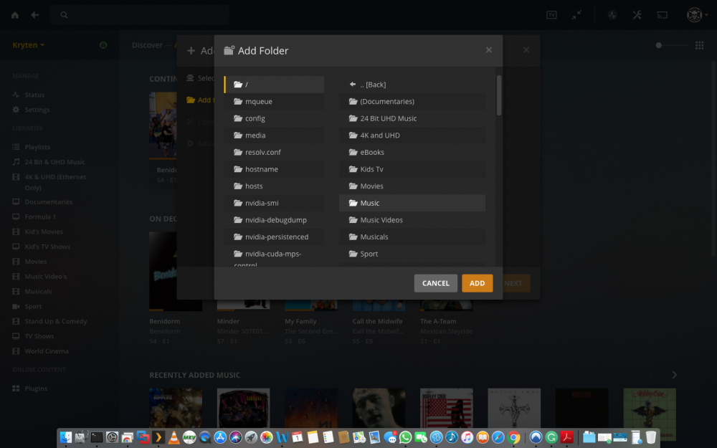Go up with the .. [Back] entry
This screenshot has height=448, width=717.
412,85
